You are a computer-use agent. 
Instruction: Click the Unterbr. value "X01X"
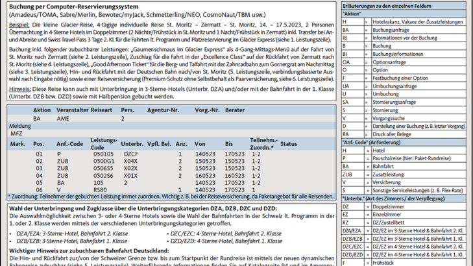click(130, 176)
